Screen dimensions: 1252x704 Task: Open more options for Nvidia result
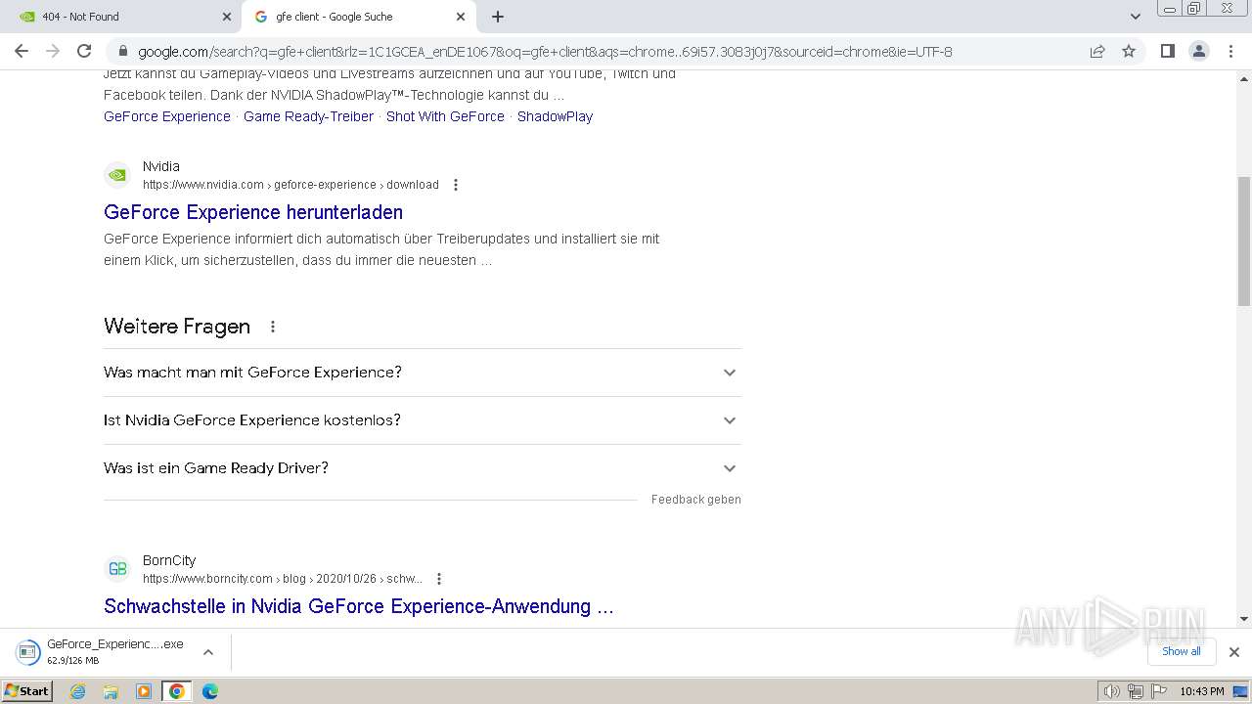pos(455,185)
